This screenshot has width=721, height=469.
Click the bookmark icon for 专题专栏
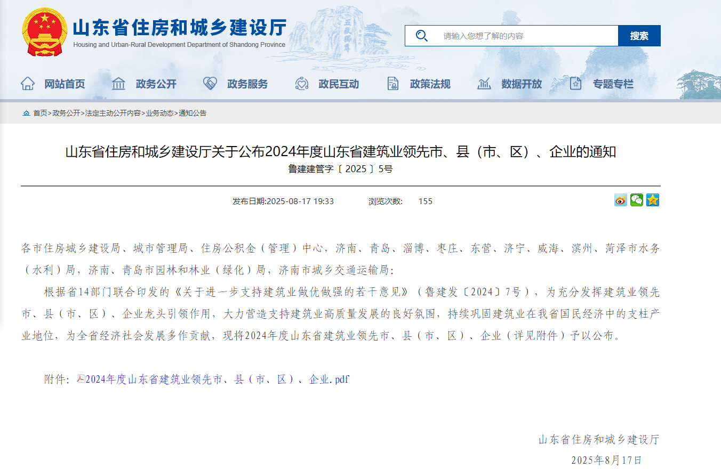[575, 83]
